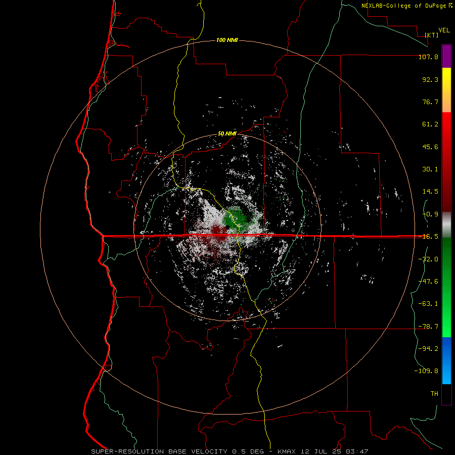Click the 76.7 velocity scale value

430,102
